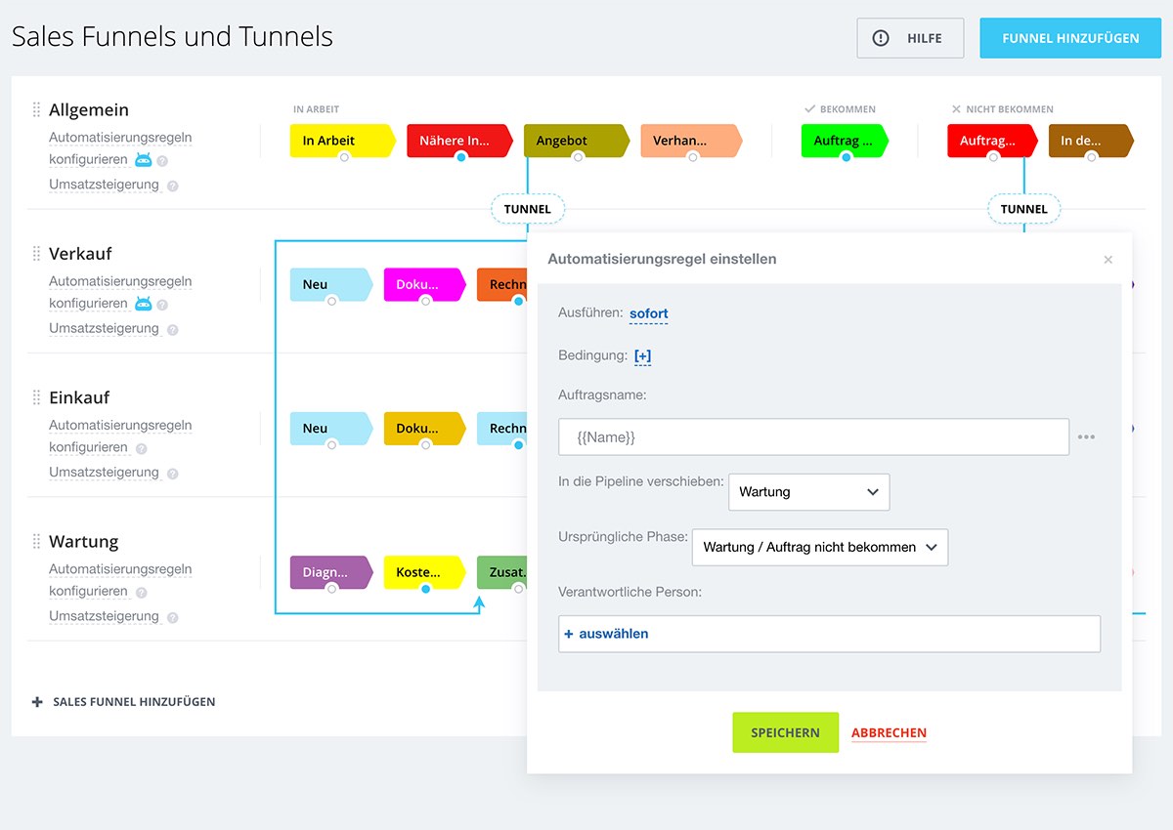Click FUNNEL HINZUFÜGEN
The image size is (1173, 830).
pyautogui.click(x=1070, y=38)
